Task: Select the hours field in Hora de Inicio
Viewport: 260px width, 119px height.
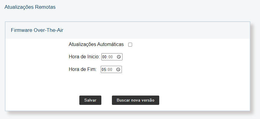Action: coord(104,57)
